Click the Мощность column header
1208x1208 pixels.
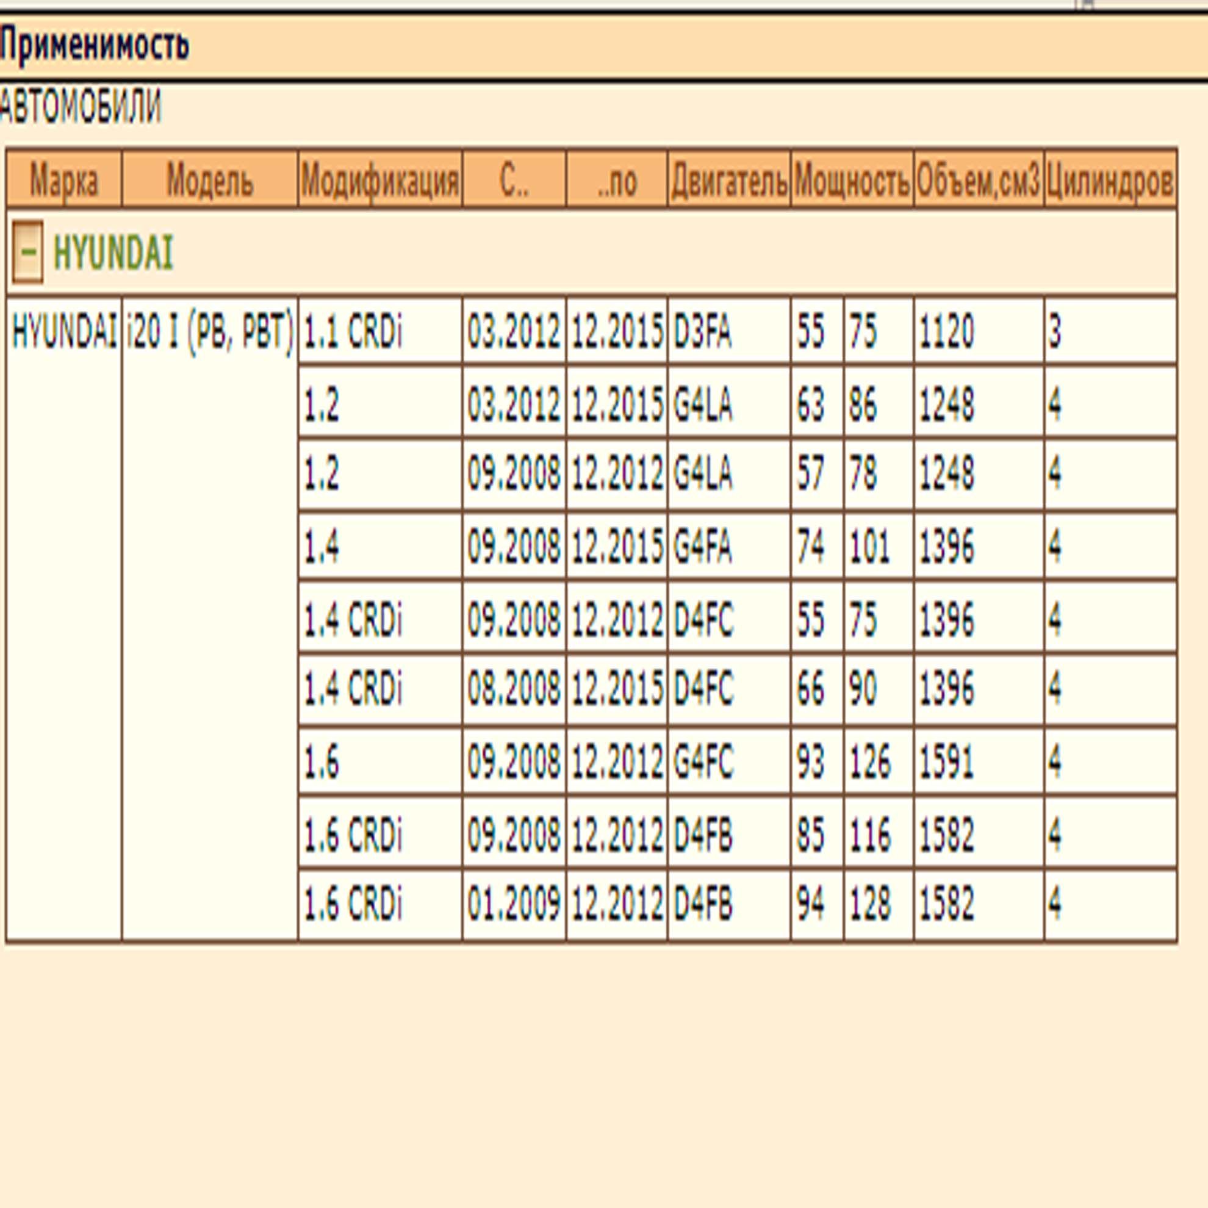[x=852, y=181]
